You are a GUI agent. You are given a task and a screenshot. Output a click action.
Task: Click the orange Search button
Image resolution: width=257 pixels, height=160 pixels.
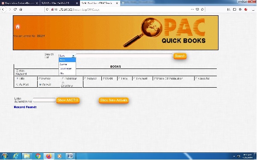(x=180, y=56)
